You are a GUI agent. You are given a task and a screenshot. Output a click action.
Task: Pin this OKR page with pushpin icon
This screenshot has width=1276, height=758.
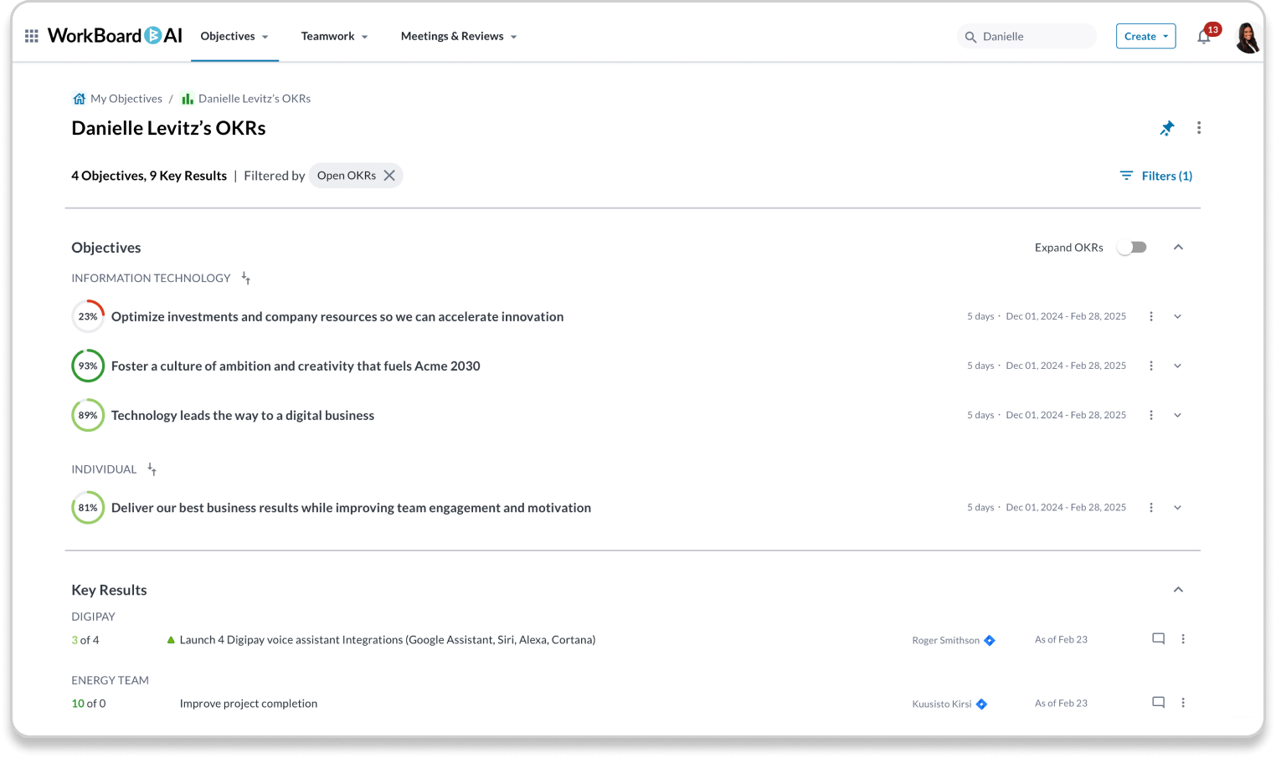point(1166,128)
